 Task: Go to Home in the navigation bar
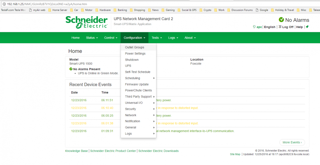point(76,38)
